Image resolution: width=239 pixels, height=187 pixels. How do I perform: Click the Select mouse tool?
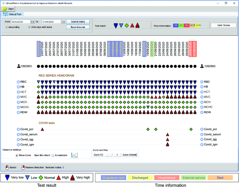[x=7, y=167]
